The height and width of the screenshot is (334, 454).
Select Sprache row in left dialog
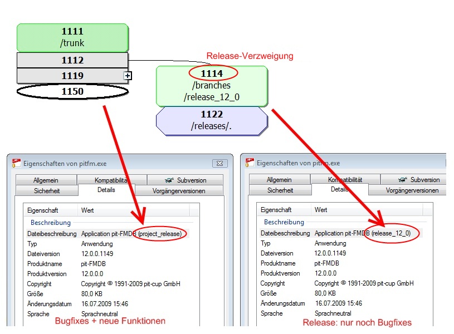coord(107,314)
